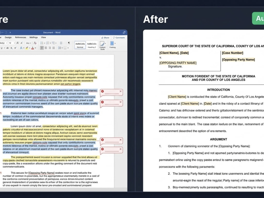Select align left paragraph button

click(42, 48)
